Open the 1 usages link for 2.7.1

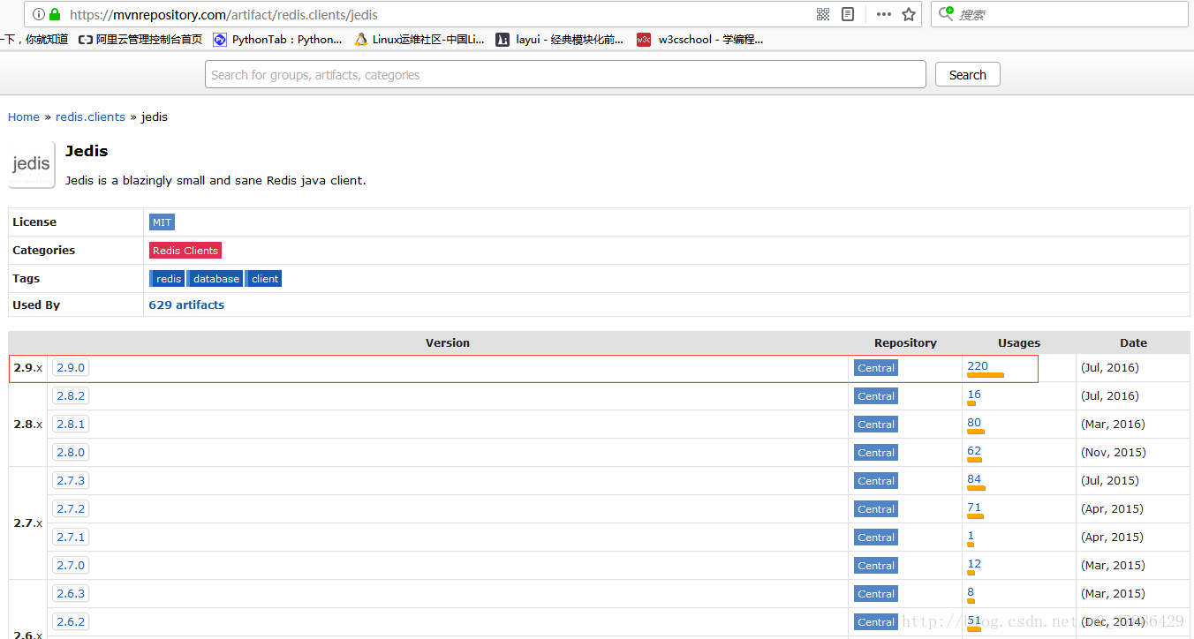(971, 536)
